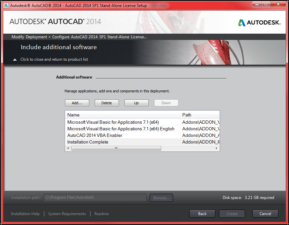Click the AutoCAD icon in title bar
The width and height of the screenshot is (289, 225).
click(6, 6)
